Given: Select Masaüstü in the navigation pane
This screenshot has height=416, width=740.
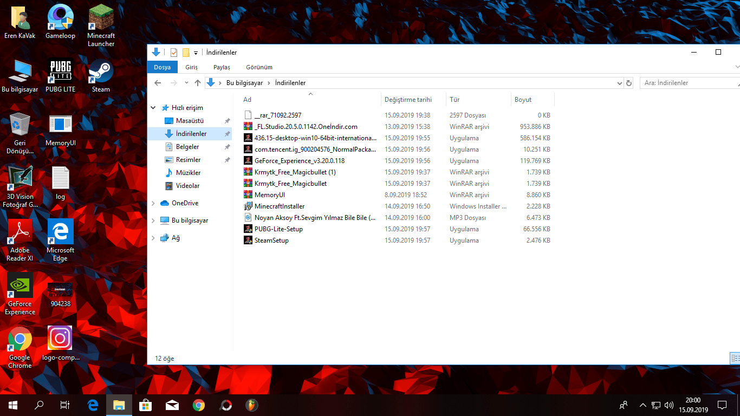Looking at the screenshot, I should coord(190,121).
